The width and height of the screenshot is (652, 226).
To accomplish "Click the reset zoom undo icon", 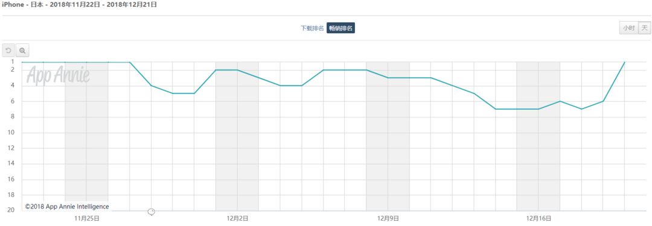I will click(x=8, y=51).
